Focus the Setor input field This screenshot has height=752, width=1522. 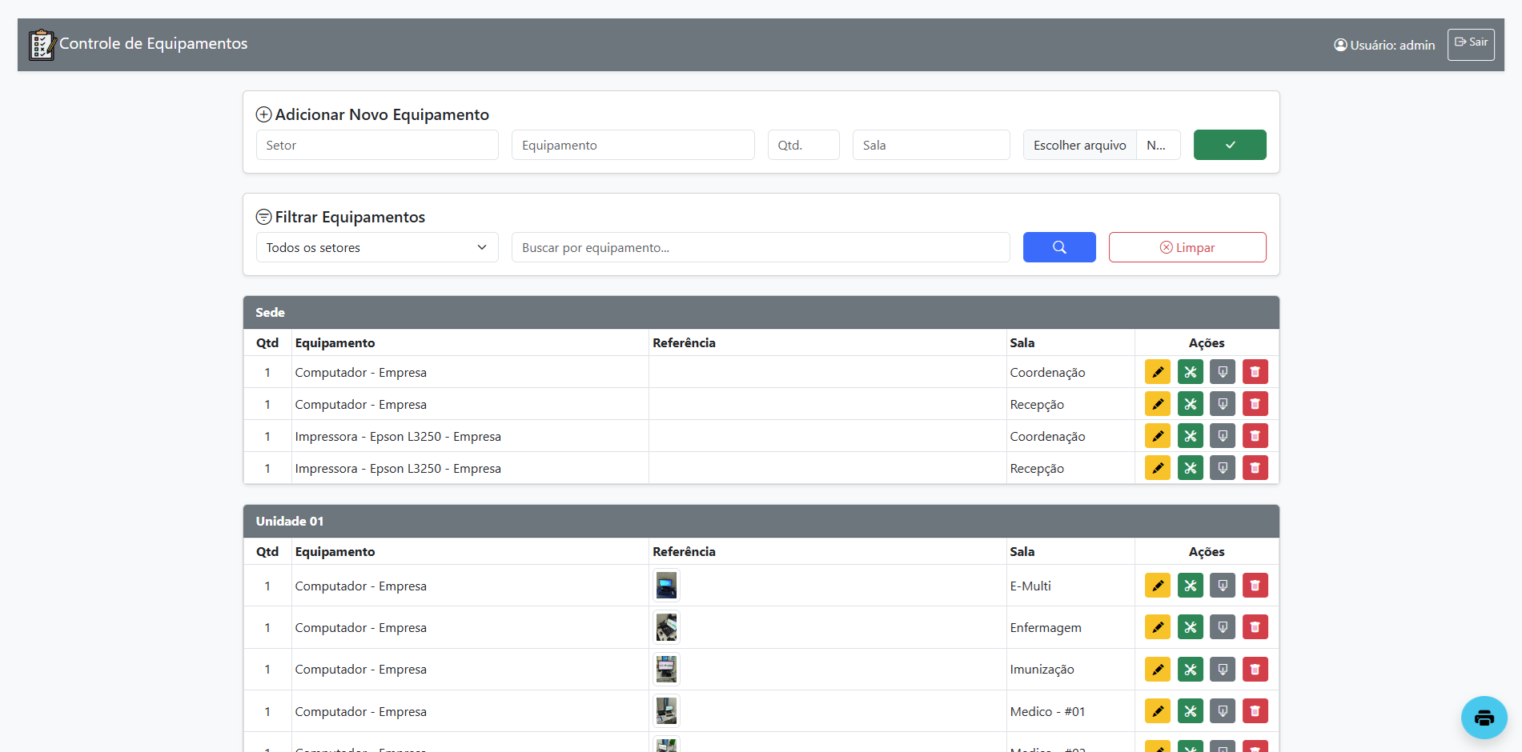376,145
